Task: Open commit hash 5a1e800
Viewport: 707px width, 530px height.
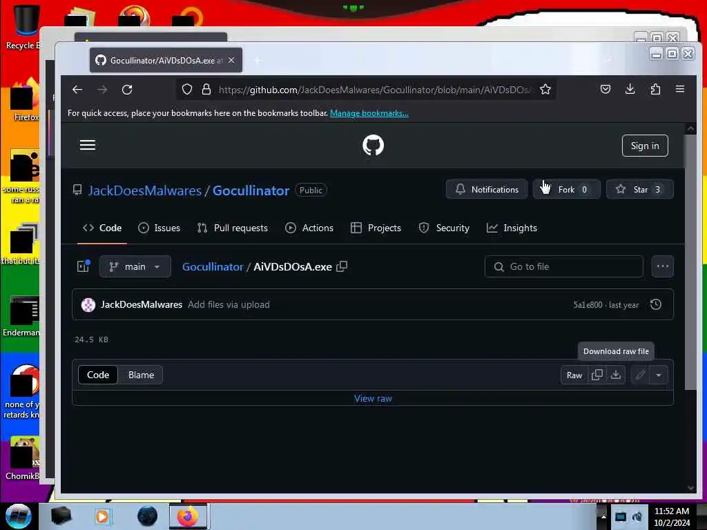Action: coord(588,305)
